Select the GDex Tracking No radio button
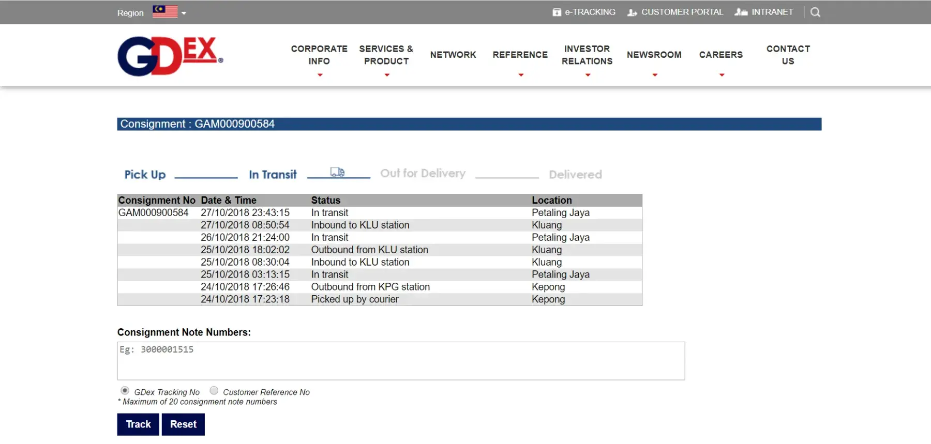931x444 pixels. pos(125,391)
